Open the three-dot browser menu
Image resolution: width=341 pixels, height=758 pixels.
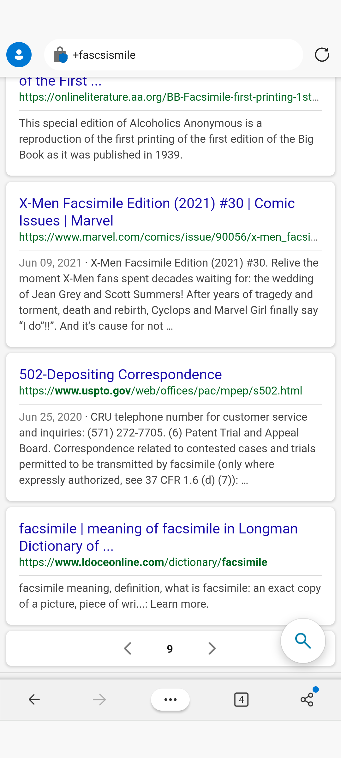pos(170,700)
